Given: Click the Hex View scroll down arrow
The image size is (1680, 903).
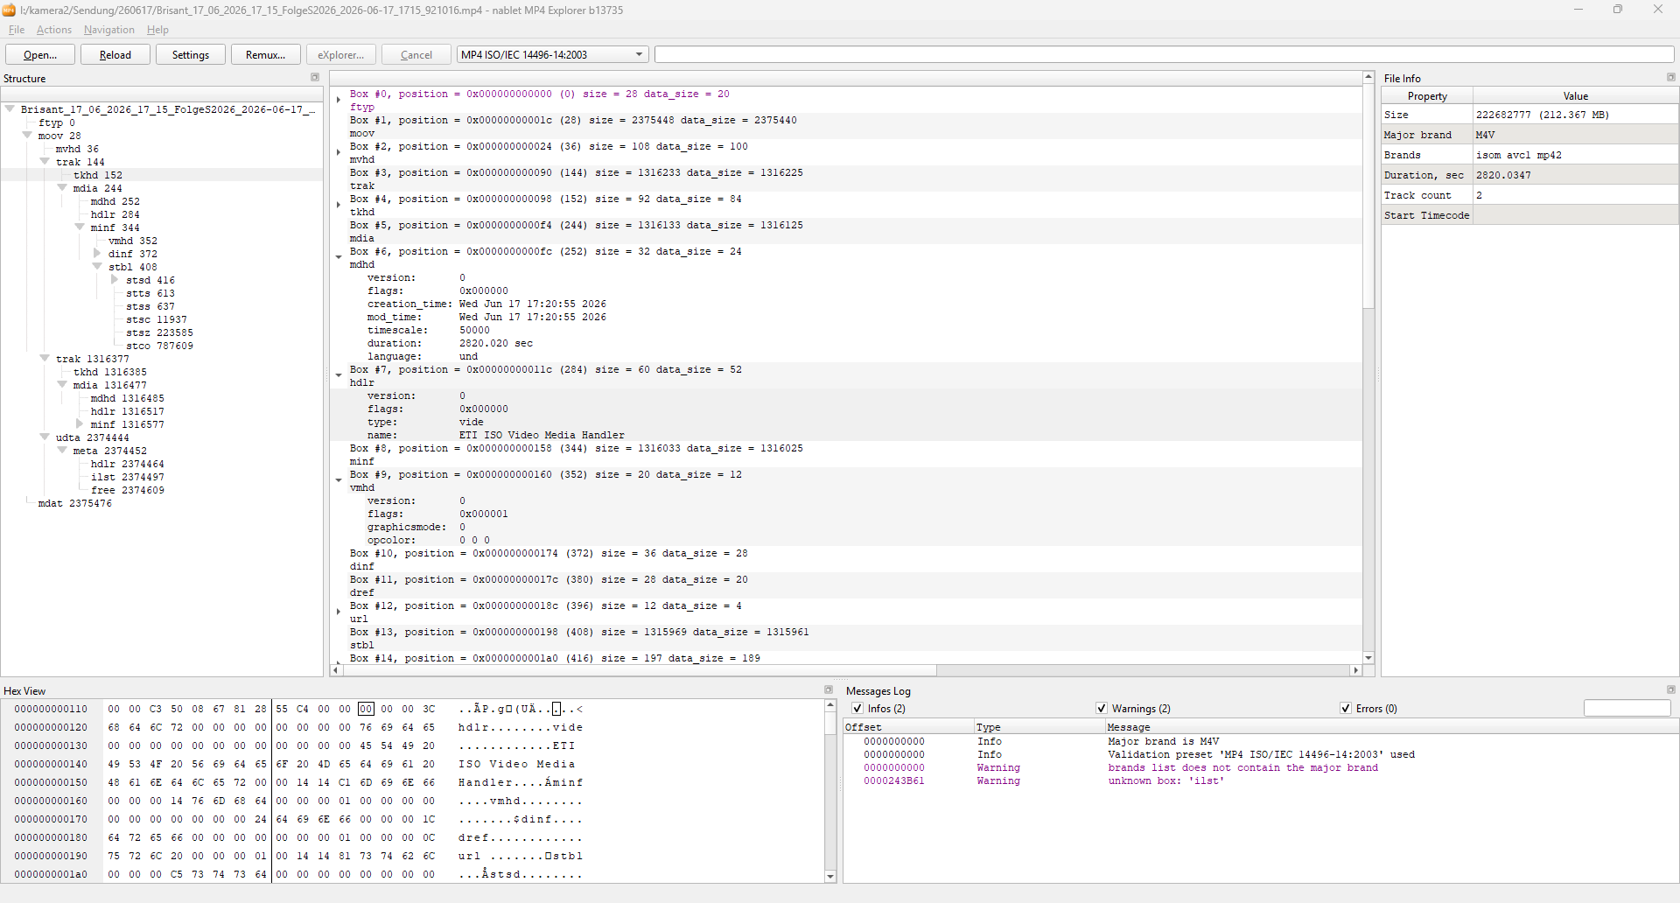Looking at the screenshot, I should click(x=830, y=877).
